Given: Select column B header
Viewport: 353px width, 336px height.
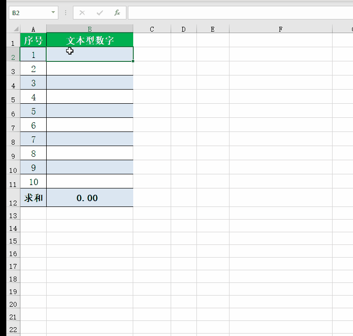Looking at the screenshot, I should tap(89, 29).
